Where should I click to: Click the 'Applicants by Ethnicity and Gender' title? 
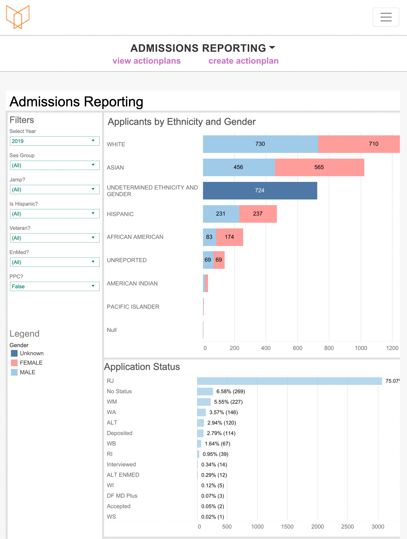click(x=182, y=122)
